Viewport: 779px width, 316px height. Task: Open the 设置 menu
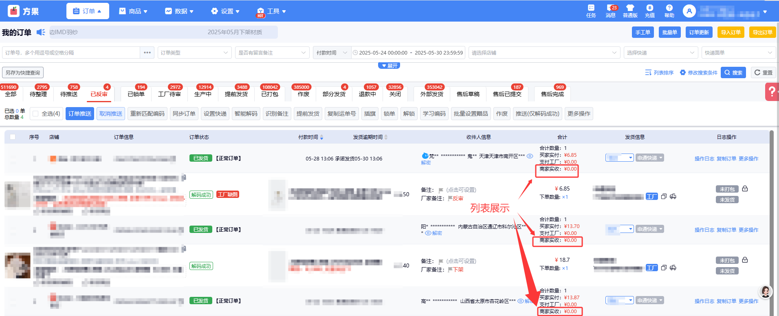pyautogui.click(x=225, y=11)
